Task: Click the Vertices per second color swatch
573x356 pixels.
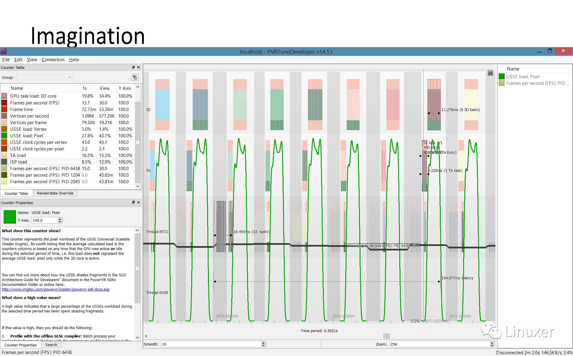Action: coord(4,116)
